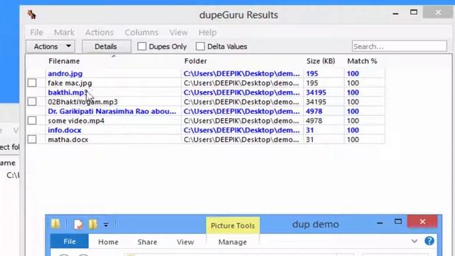Select the Dr. Garikipati Narasimha Rao row
The width and height of the screenshot is (455, 256).
coord(205,112)
